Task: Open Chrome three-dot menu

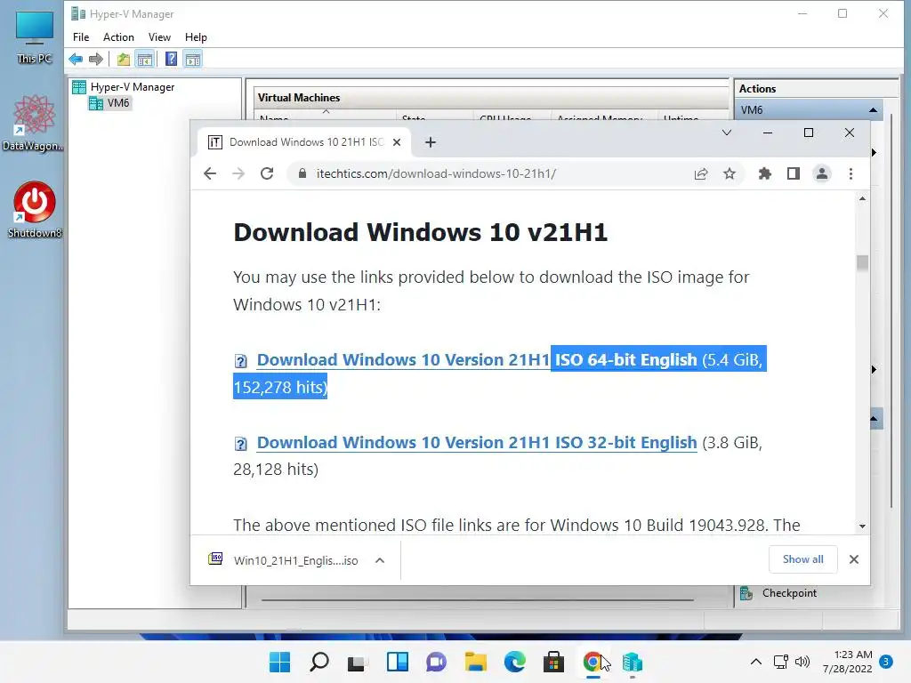Action: click(x=851, y=173)
